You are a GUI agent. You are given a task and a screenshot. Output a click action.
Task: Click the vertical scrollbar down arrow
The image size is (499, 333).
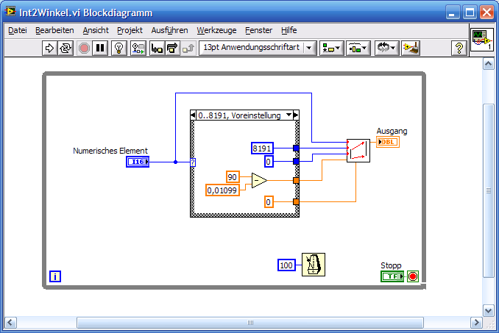pos(489,310)
